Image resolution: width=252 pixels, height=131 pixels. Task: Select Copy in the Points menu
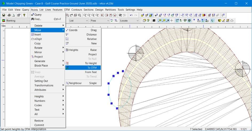[48, 43]
